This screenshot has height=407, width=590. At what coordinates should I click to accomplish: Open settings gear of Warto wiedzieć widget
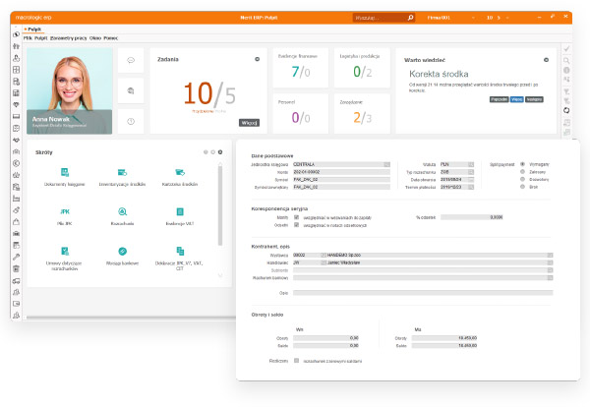(546, 60)
